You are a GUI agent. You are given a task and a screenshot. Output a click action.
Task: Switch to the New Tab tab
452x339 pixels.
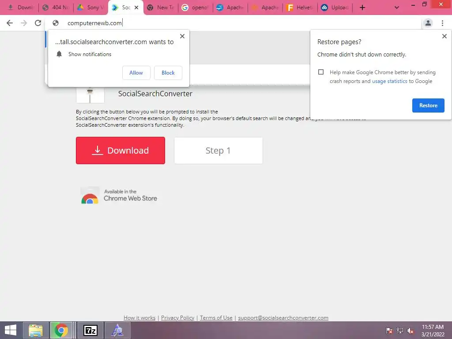tap(160, 8)
